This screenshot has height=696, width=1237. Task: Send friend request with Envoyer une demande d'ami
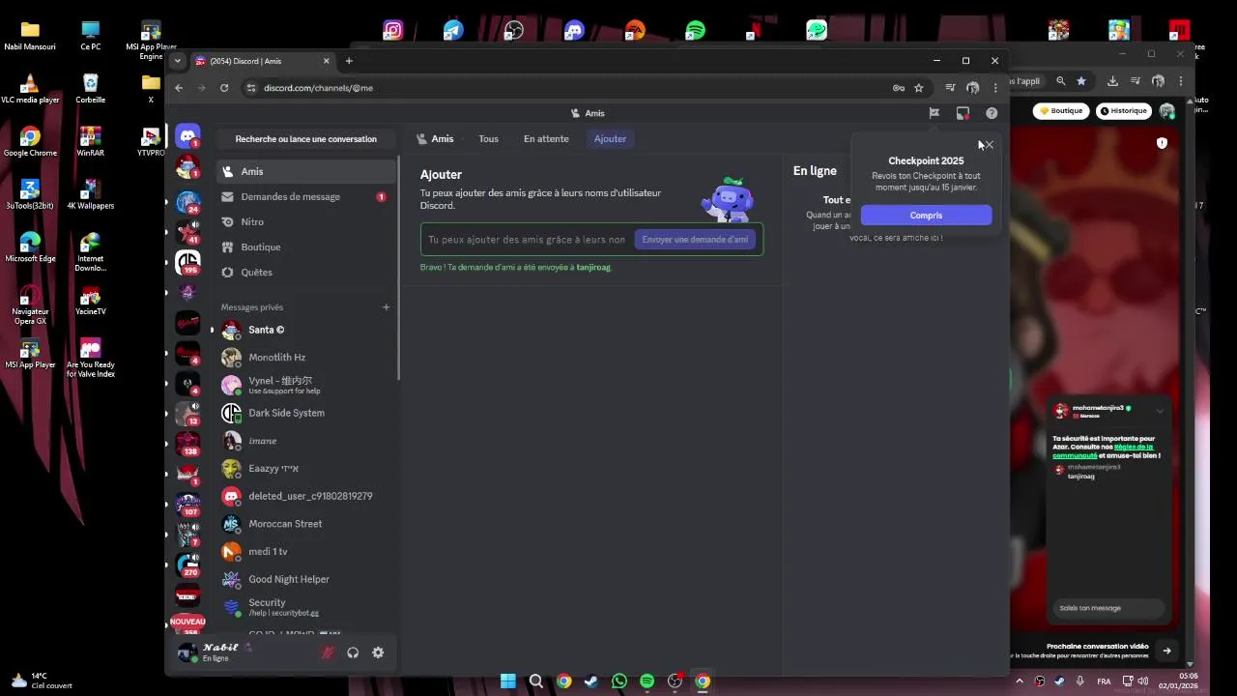click(x=695, y=240)
